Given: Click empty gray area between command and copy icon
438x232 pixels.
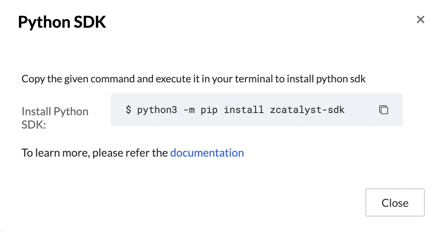Looking at the screenshot, I should coord(362,110).
